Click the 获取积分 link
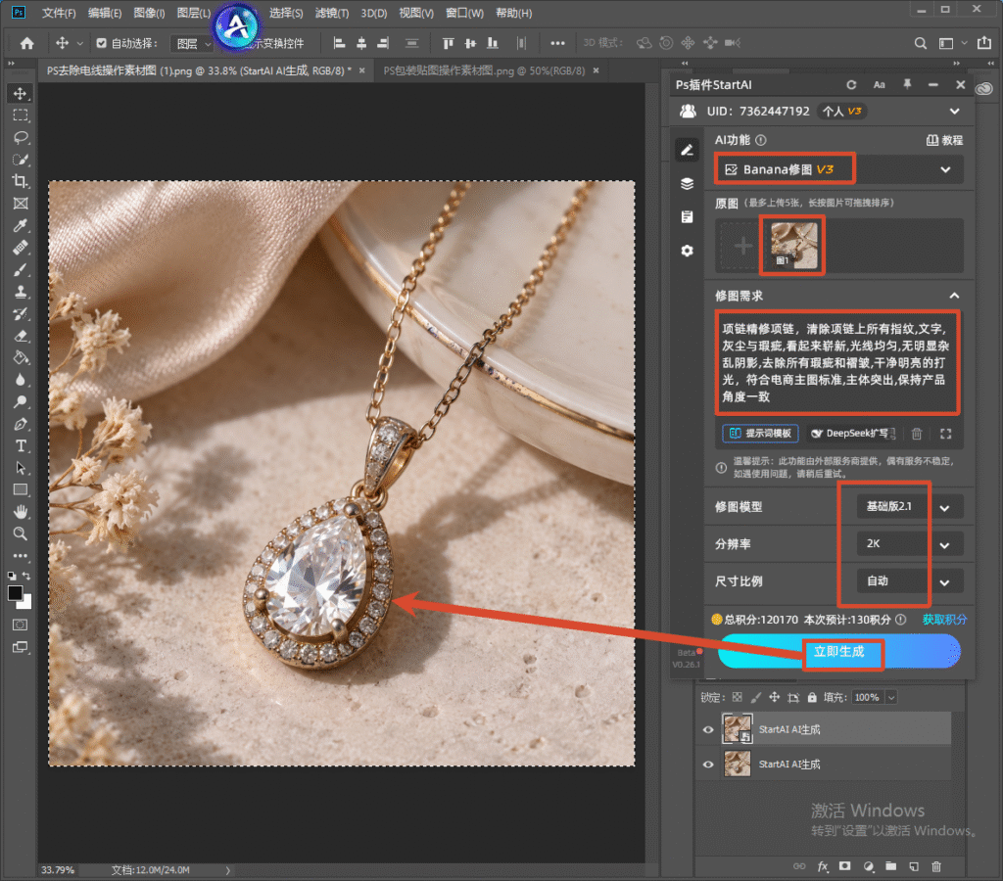 tap(944, 620)
